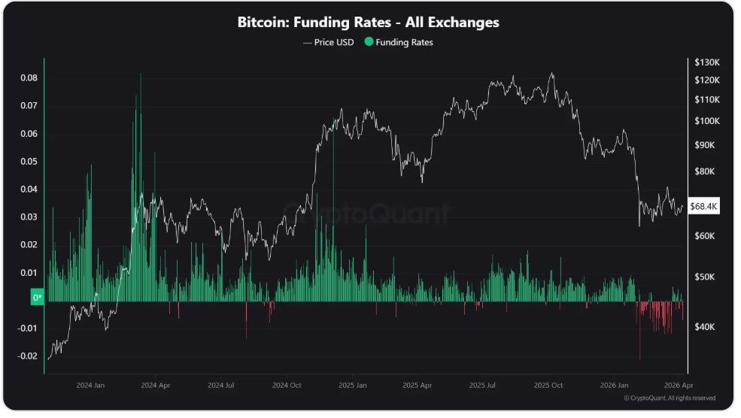Select the 2024 Oct date label
Viewport: 741px width, 418px height.
click(x=286, y=384)
